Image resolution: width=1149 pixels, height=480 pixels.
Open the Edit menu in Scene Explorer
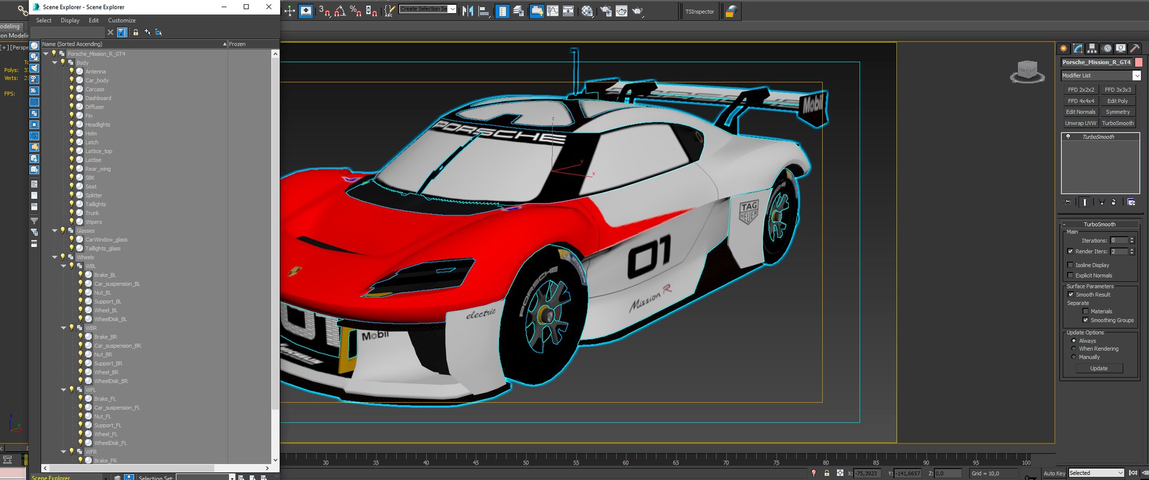(94, 20)
